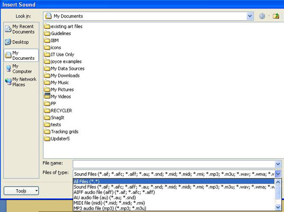Select the RECYCLER folder
The height and width of the screenshot is (212, 284).
[x=58, y=111]
